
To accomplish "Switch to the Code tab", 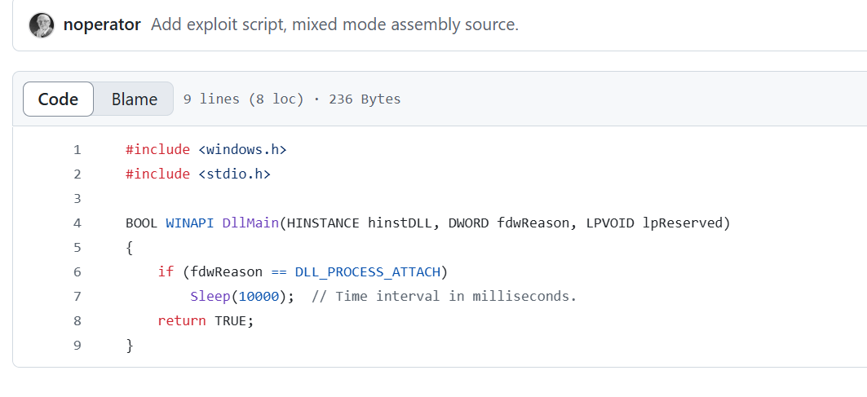I will (x=58, y=99).
